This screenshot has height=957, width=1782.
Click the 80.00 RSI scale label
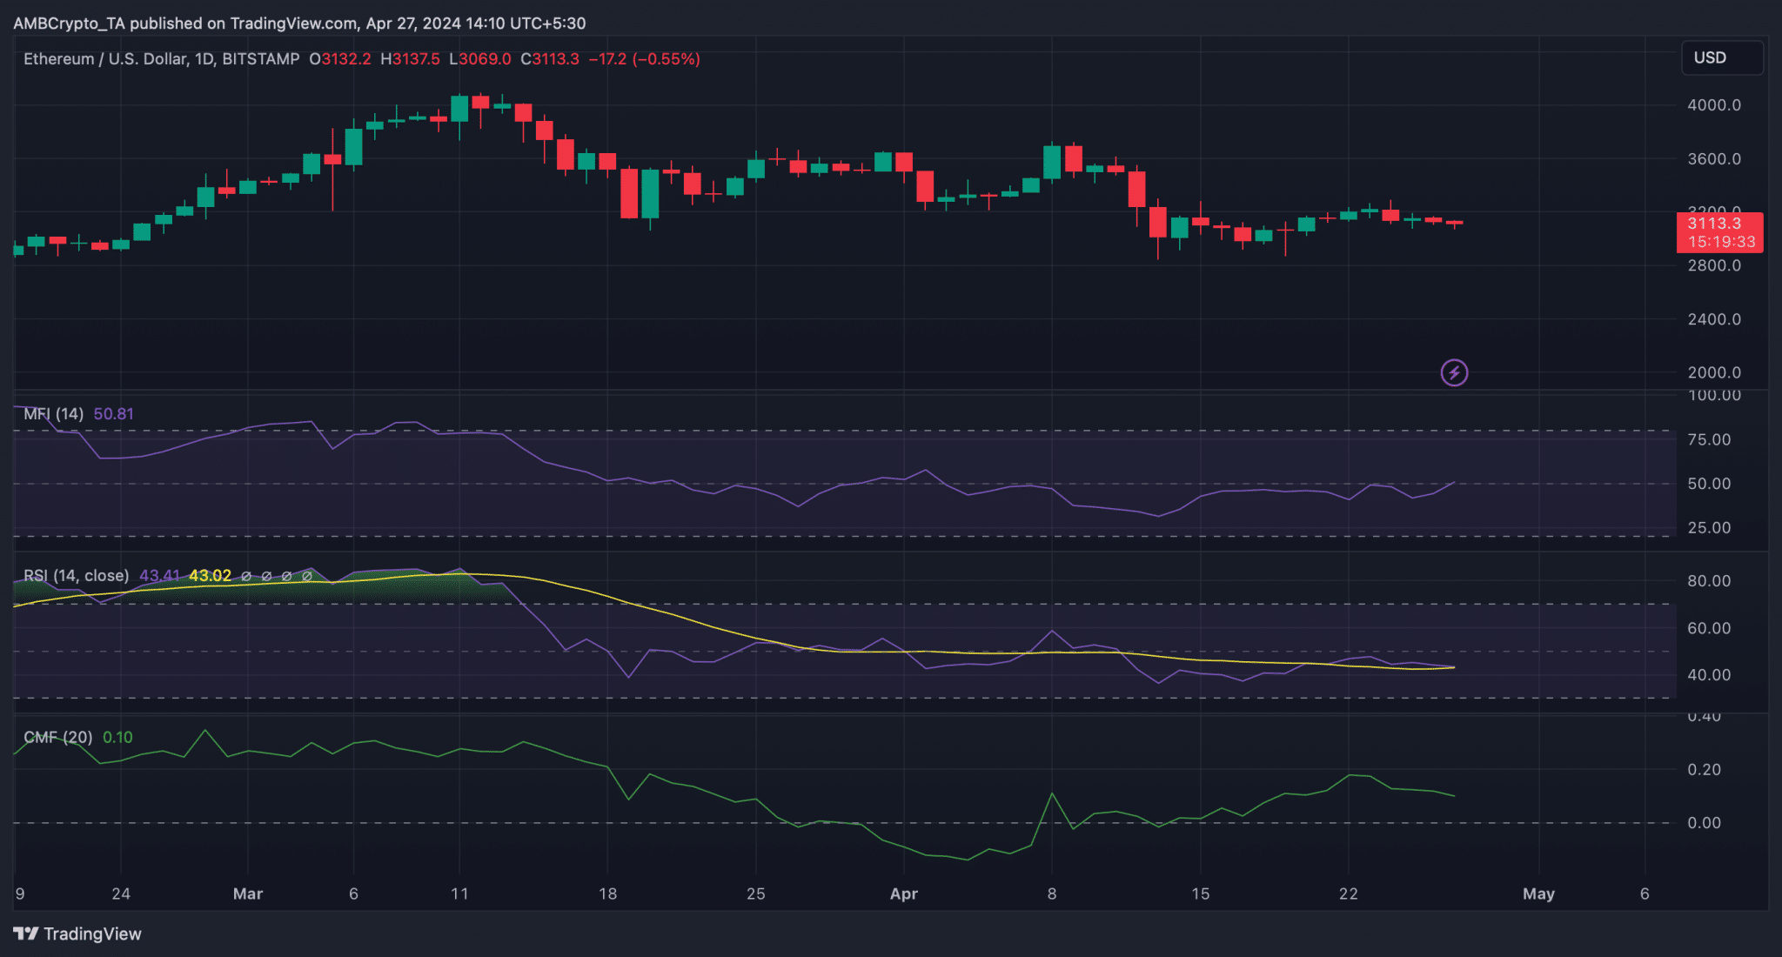(x=1709, y=581)
